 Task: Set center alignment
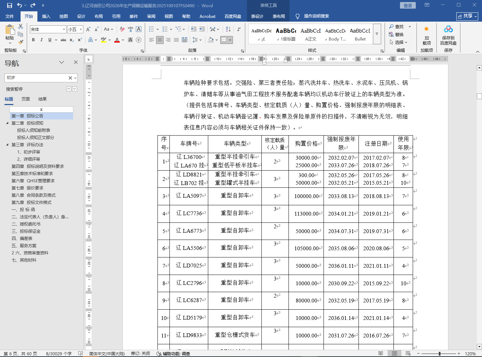coord(160,40)
